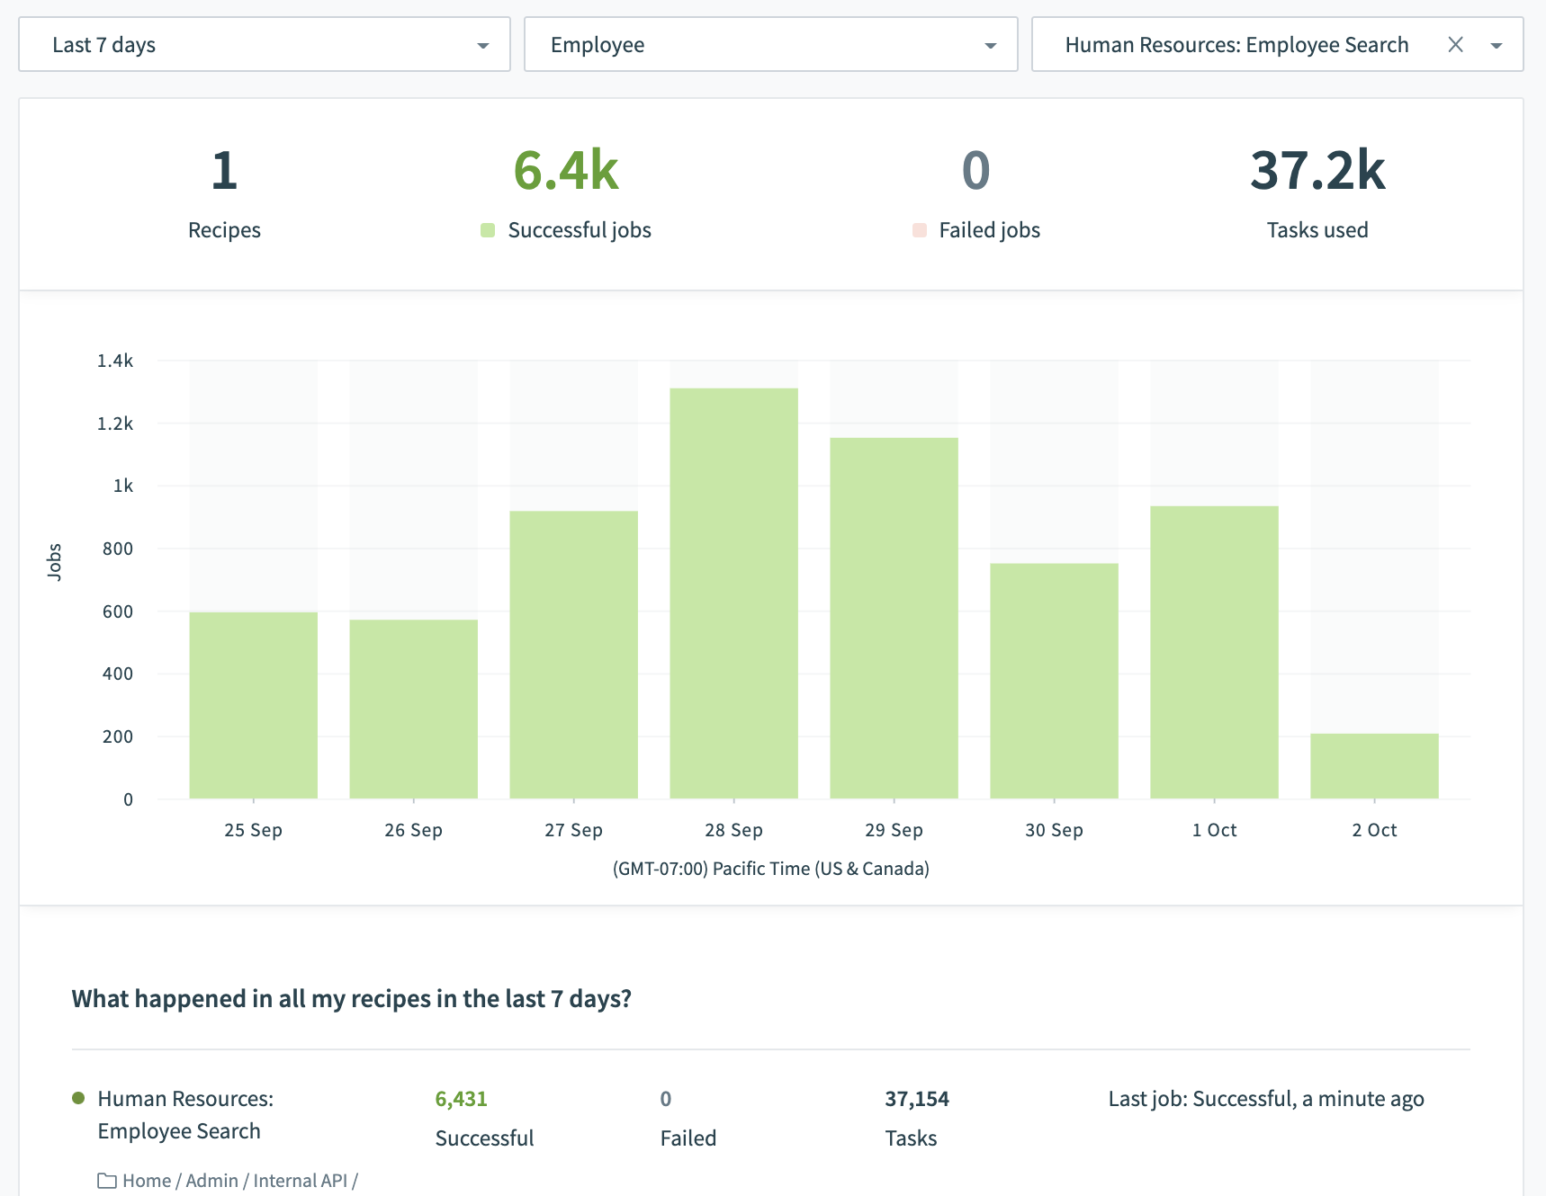Click the green status dot for recipe
This screenshot has width=1546, height=1196.
point(78,1098)
